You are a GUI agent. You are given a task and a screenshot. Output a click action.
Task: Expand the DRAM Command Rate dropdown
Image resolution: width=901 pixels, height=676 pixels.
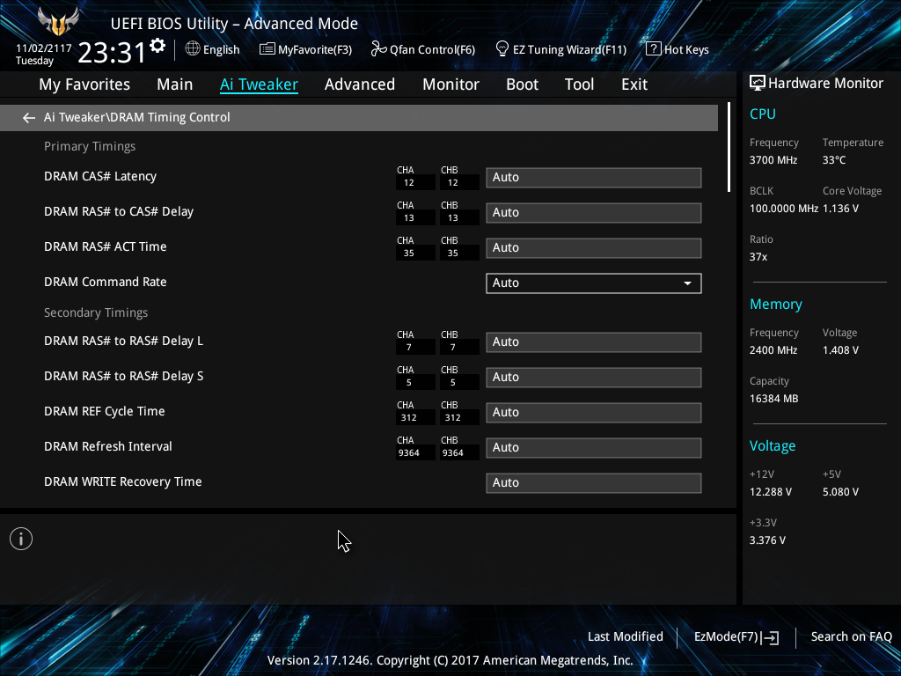click(x=593, y=283)
